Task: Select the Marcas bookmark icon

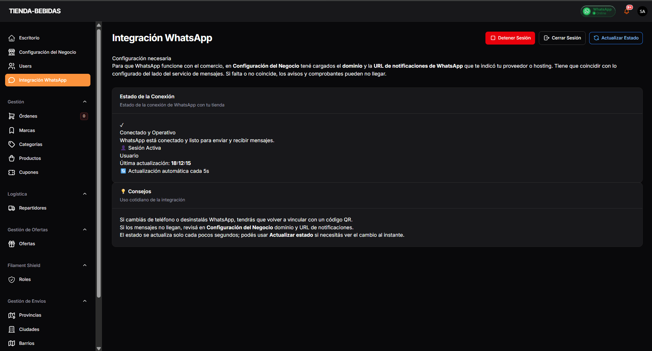Action: 12,130
